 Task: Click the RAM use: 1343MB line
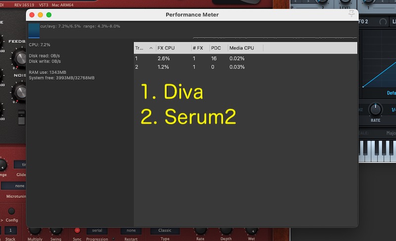click(x=48, y=73)
